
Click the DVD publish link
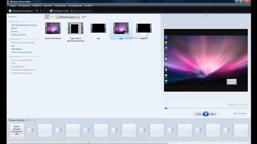coord(13,63)
